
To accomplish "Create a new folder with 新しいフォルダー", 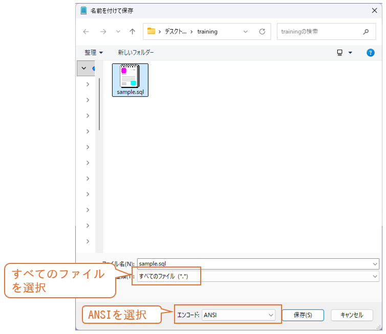I will click(136, 52).
